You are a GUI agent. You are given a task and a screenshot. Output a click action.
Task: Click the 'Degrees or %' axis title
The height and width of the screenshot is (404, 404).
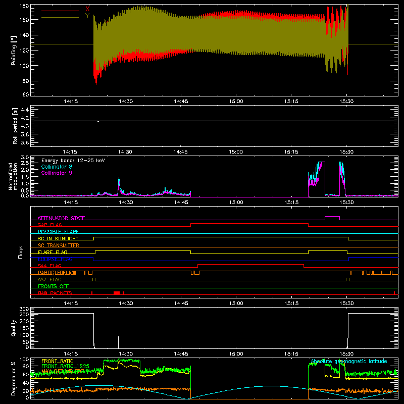[14, 378]
